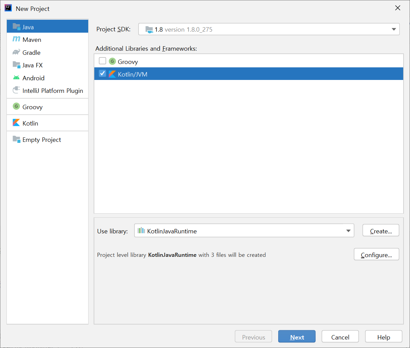Click the 'Use library:' label
This screenshot has width=410, height=348.
[x=112, y=231]
